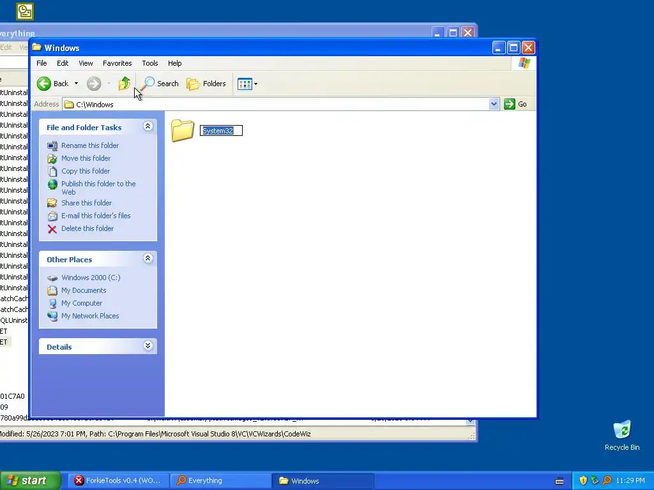
Task: Click the Up one level folder icon
Action: (125, 84)
